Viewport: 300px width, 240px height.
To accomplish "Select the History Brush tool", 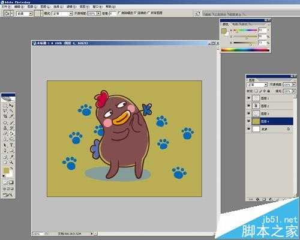I will pos(11,128).
